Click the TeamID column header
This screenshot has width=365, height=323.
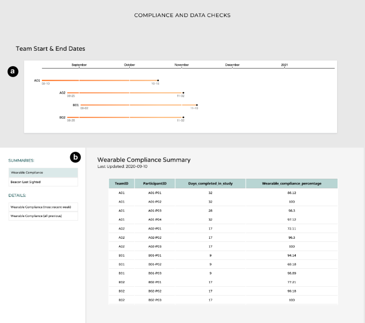[121, 183]
